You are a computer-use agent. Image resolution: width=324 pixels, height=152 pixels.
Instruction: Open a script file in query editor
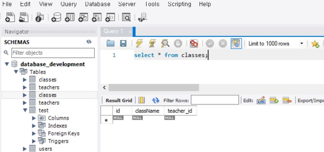[110, 43]
